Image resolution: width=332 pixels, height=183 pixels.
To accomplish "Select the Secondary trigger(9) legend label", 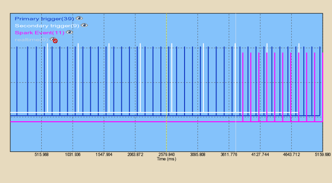I will pyautogui.click(x=47, y=26).
